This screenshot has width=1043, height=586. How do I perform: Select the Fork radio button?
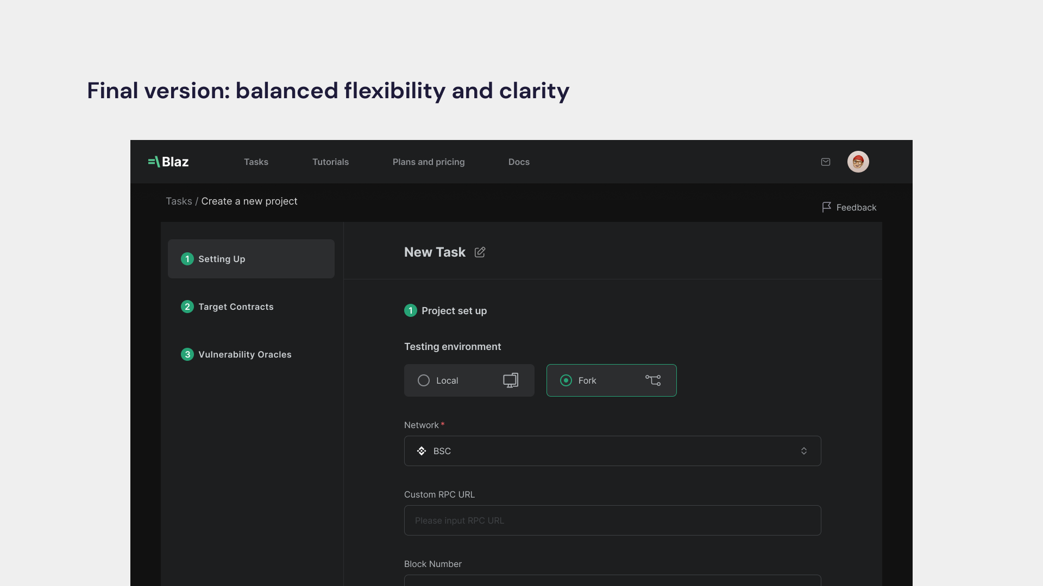566,380
